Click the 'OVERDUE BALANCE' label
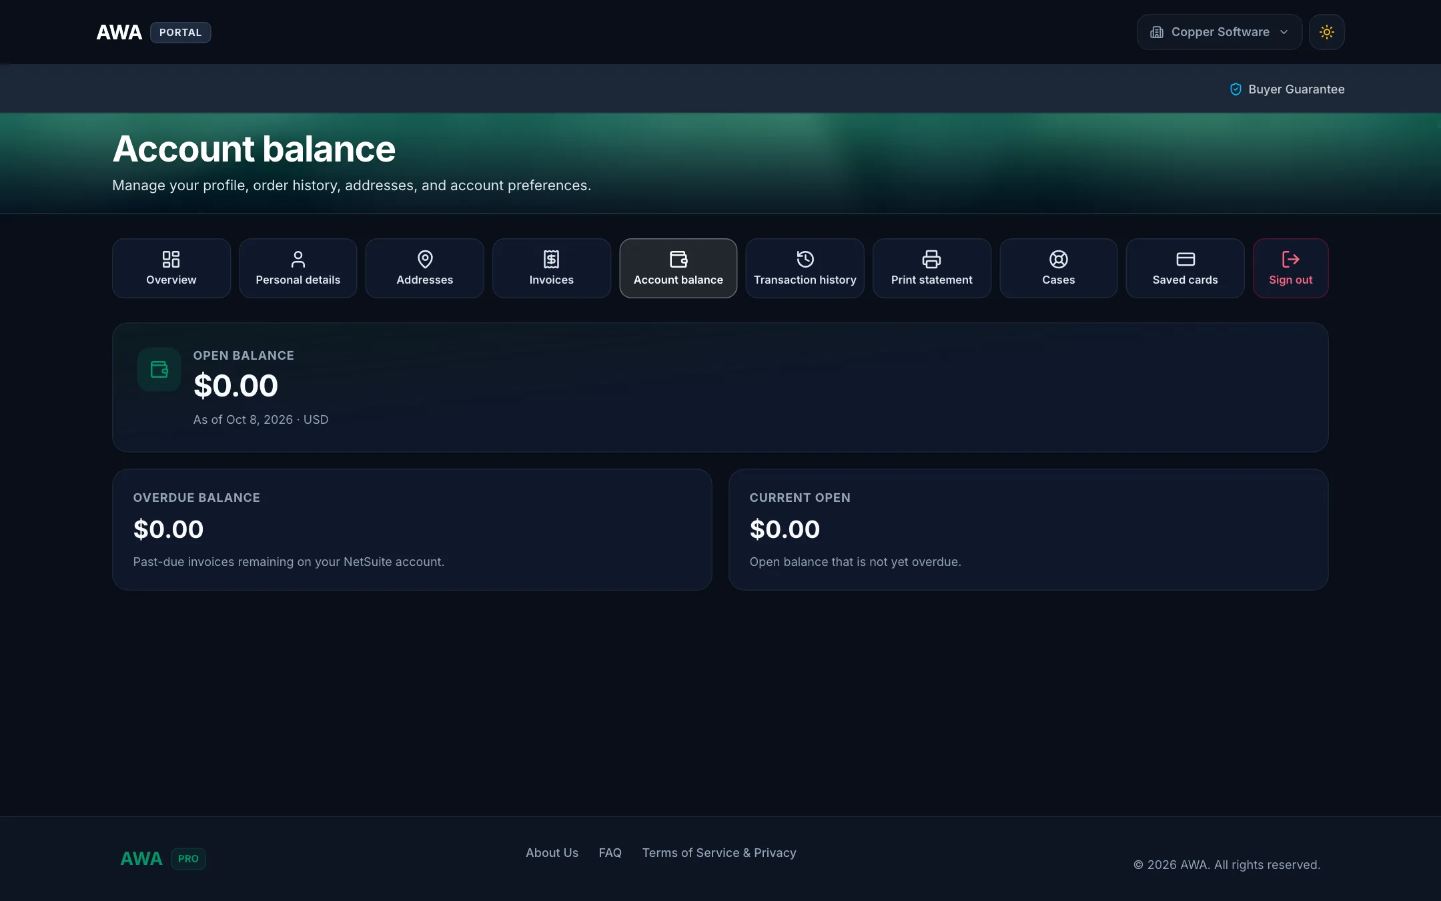 [x=197, y=498]
